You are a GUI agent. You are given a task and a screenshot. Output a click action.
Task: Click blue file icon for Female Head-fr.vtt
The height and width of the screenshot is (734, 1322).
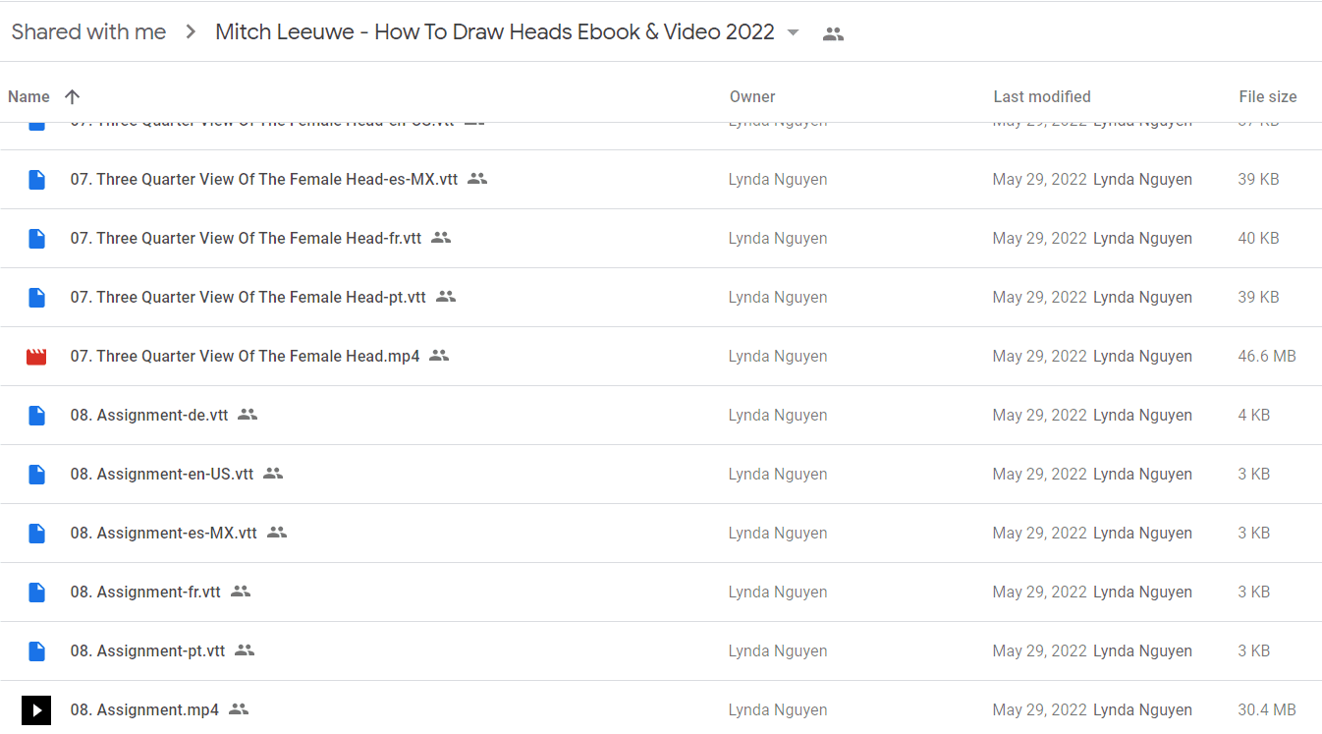coord(36,238)
